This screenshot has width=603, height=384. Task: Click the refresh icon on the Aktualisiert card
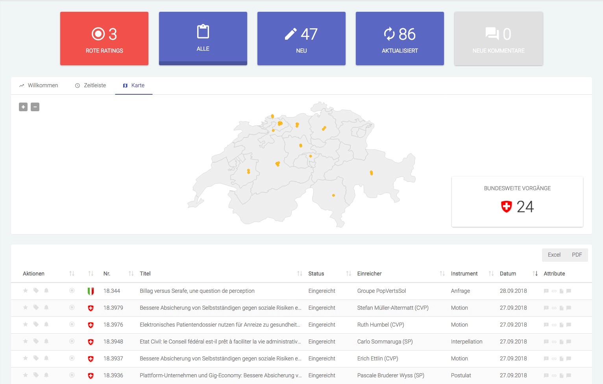click(x=389, y=34)
